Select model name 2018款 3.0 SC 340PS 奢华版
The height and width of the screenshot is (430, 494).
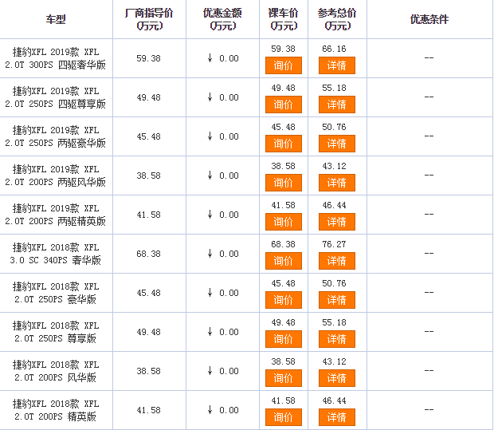coord(56,254)
